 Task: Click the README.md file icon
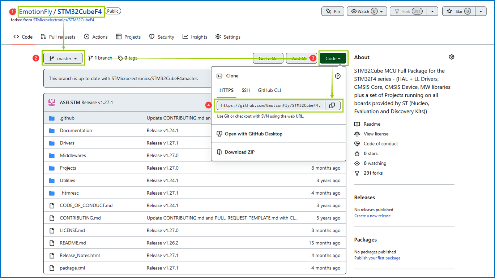[x=52, y=243]
